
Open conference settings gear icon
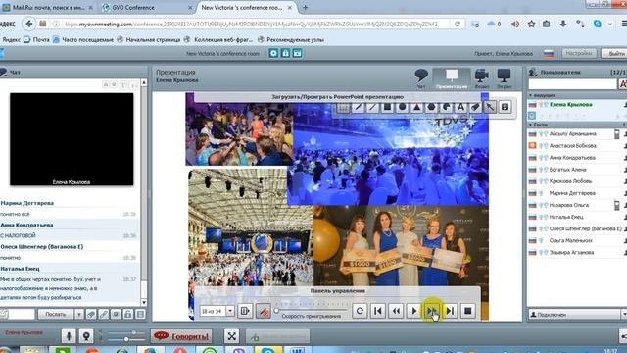pos(273,53)
